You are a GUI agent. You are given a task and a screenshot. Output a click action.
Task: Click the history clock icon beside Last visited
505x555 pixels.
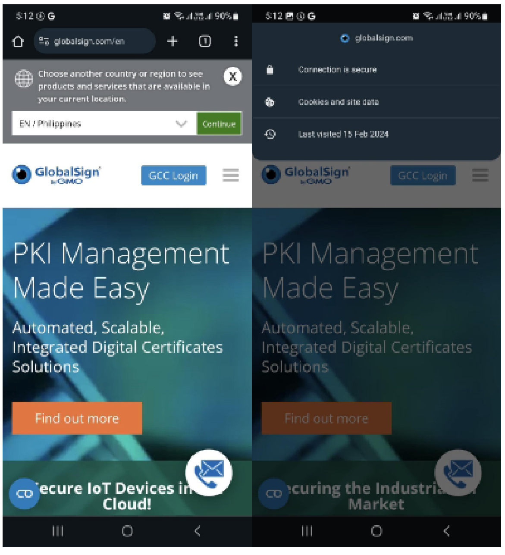(270, 134)
